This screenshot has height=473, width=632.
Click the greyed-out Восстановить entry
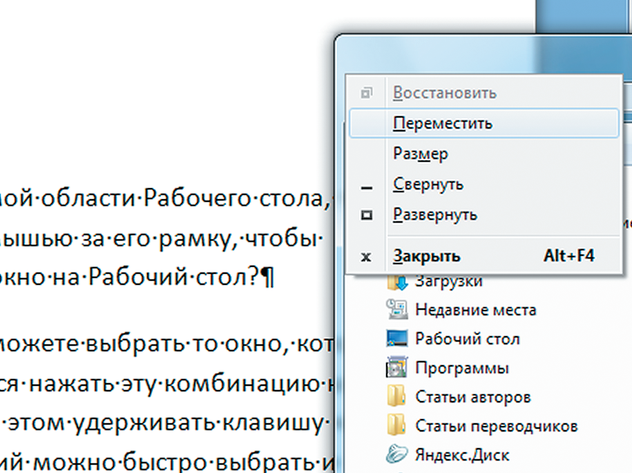(x=445, y=93)
